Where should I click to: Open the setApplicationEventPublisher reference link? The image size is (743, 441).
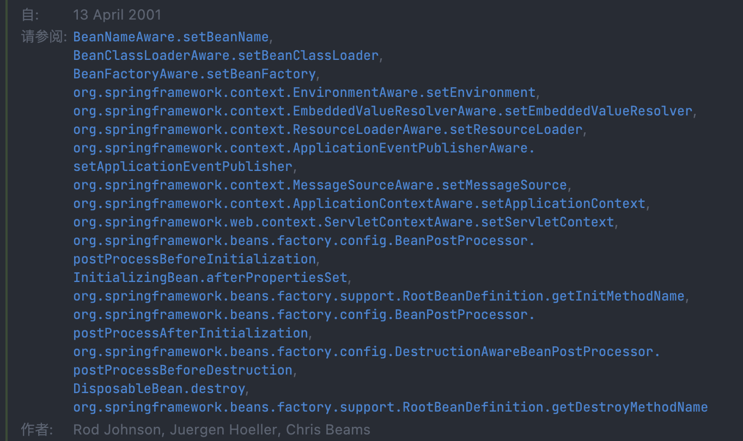point(182,167)
